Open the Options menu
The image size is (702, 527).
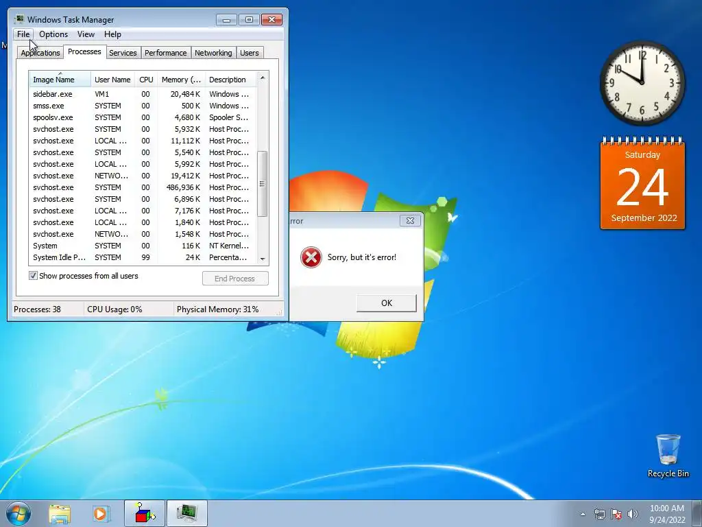click(x=53, y=34)
